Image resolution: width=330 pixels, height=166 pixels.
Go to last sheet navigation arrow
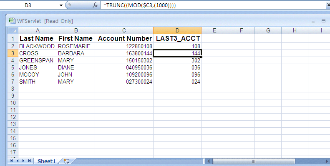tap(30, 161)
